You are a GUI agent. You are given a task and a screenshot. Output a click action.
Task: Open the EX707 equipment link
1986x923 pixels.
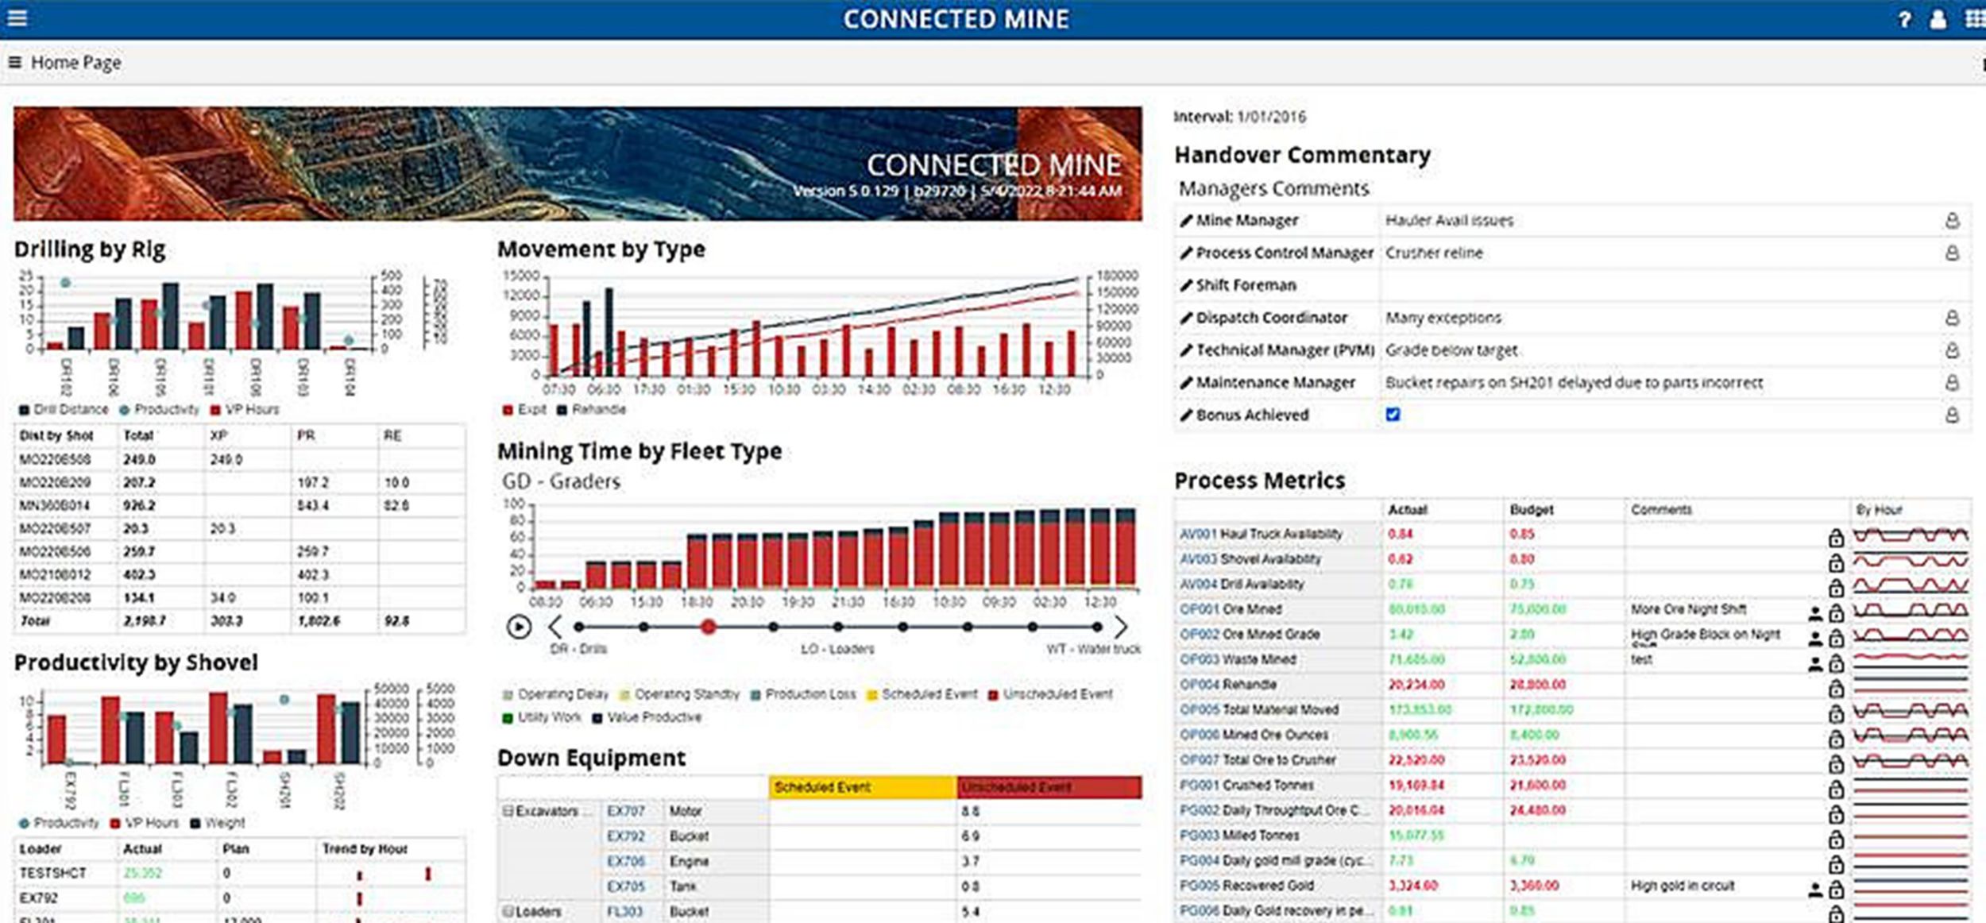click(625, 811)
